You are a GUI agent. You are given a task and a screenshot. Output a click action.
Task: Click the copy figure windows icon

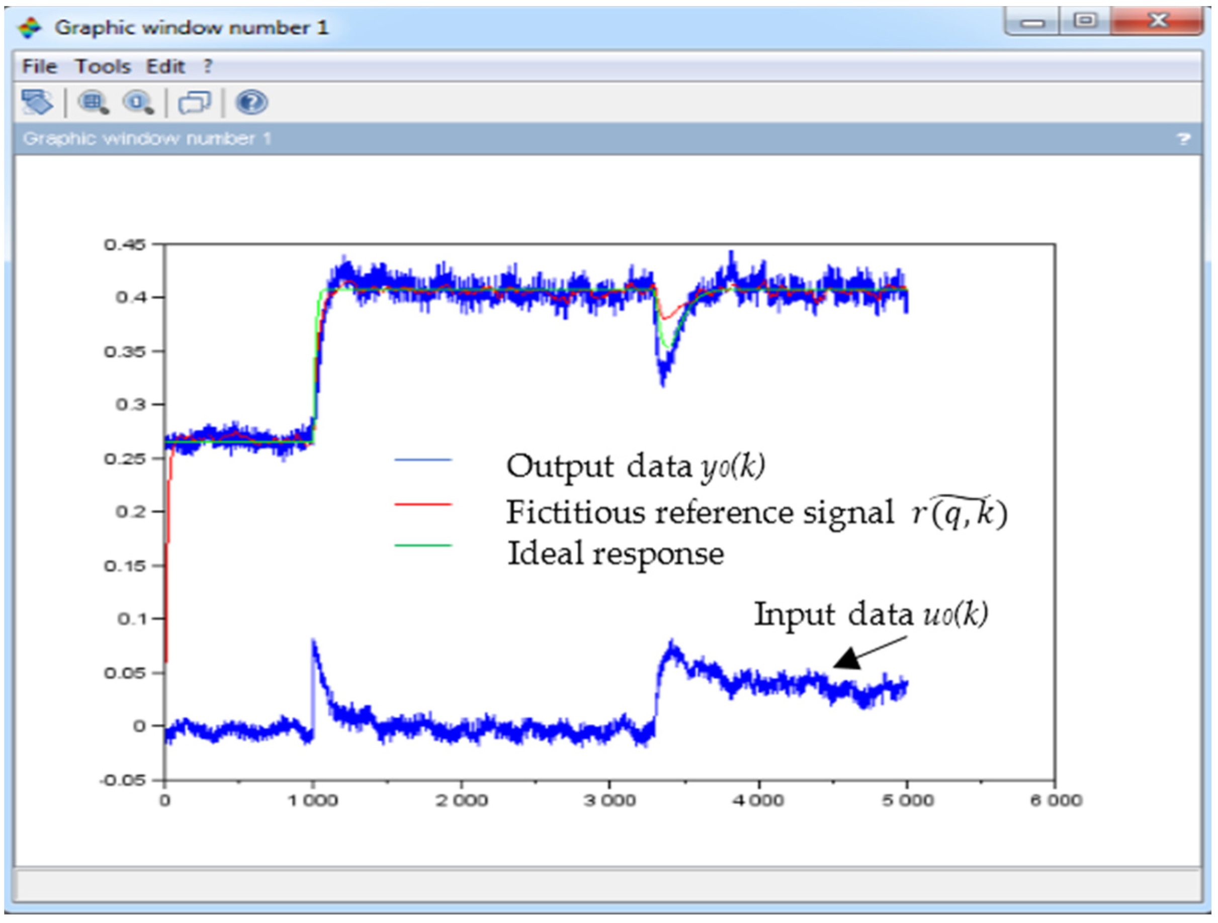pyautogui.click(x=196, y=102)
